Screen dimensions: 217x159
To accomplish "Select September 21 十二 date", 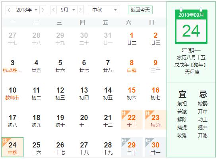I will [x=108, y=121].
